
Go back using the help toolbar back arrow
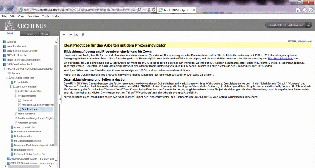[64, 35]
